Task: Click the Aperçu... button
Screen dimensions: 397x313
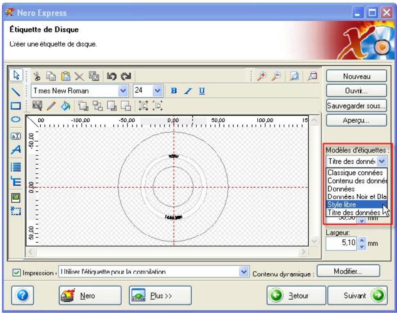Action: click(x=356, y=120)
